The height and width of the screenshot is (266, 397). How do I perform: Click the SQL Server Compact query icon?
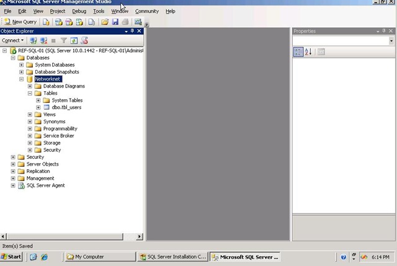pyautogui.click(x=92, y=22)
